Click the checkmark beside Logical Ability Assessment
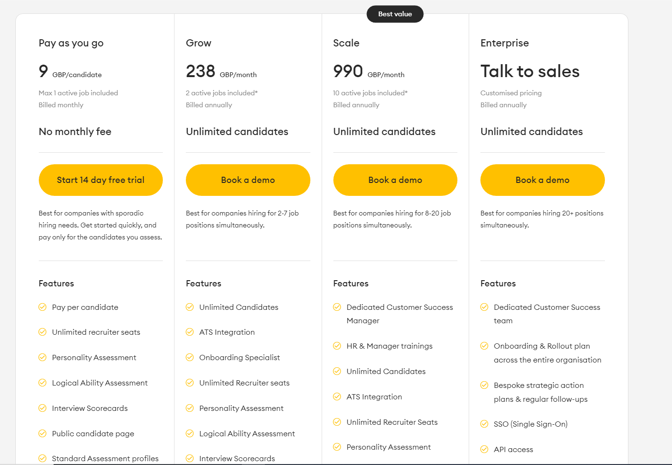Image resolution: width=672 pixels, height=465 pixels. [x=43, y=383]
